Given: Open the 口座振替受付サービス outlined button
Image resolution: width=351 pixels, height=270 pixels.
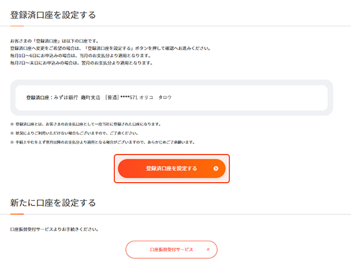Looking at the screenshot, I should click(x=171, y=249).
